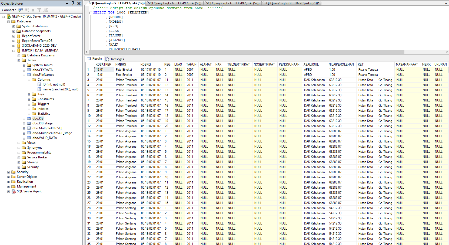Collapse the SELECT statement code outline
The width and height of the screenshot is (449, 245).
click(91, 13)
